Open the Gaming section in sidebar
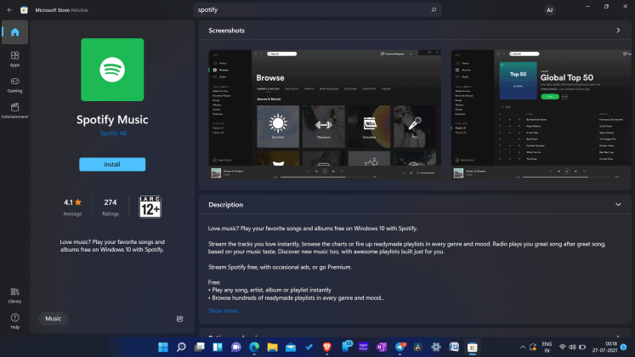The image size is (635, 357). tap(14, 84)
